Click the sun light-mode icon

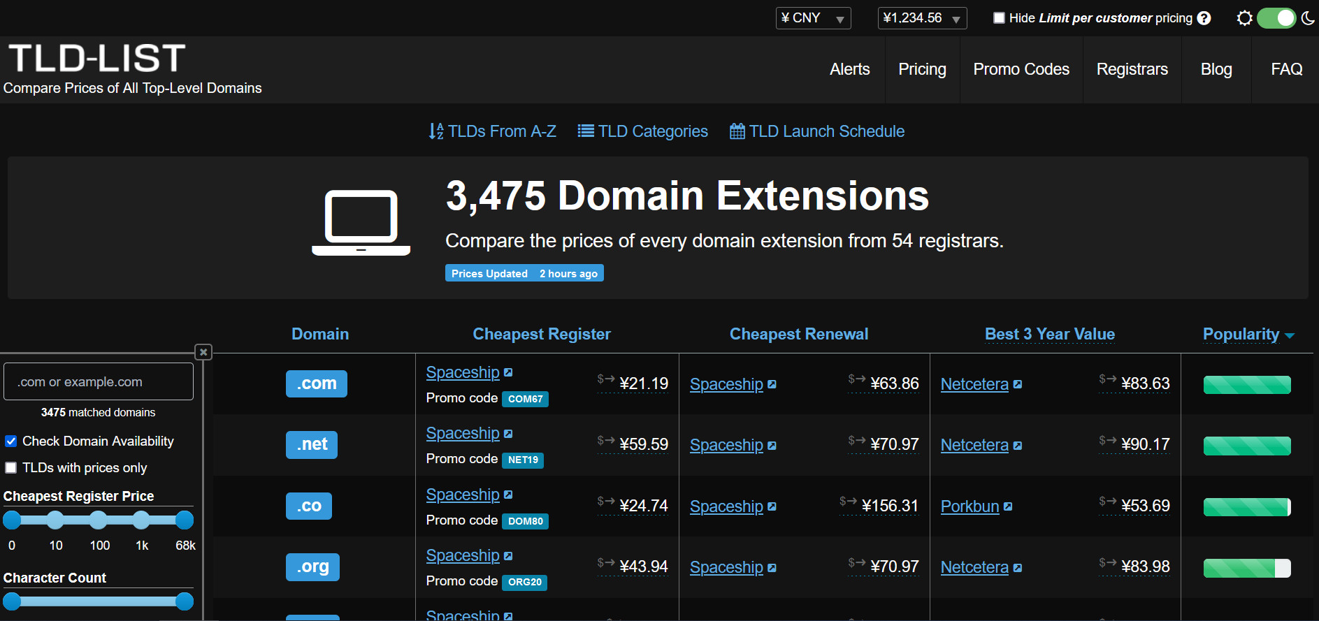(x=1244, y=18)
